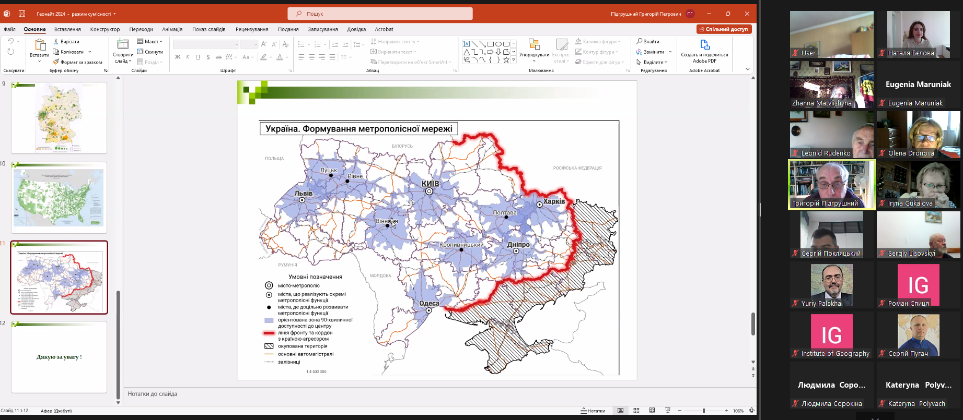Click Create and share Adobe PDF icon
Image resolution: width=963 pixels, height=420 pixels.
(x=705, y=45)
